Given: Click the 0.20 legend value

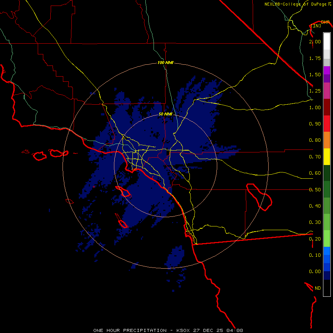Looking at the screenshot, I should click(x=315, y=239).
